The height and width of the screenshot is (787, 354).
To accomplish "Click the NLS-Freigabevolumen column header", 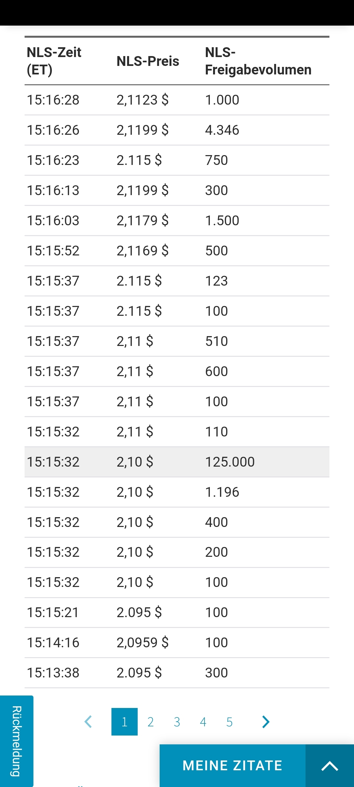I will click(258, 61).
